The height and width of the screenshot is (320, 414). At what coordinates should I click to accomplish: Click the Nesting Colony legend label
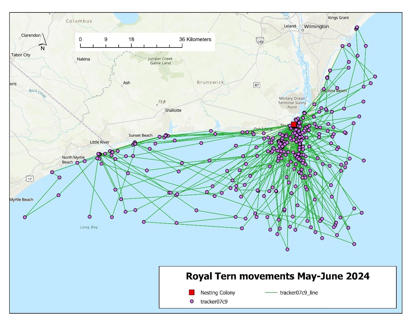[218, 293]
